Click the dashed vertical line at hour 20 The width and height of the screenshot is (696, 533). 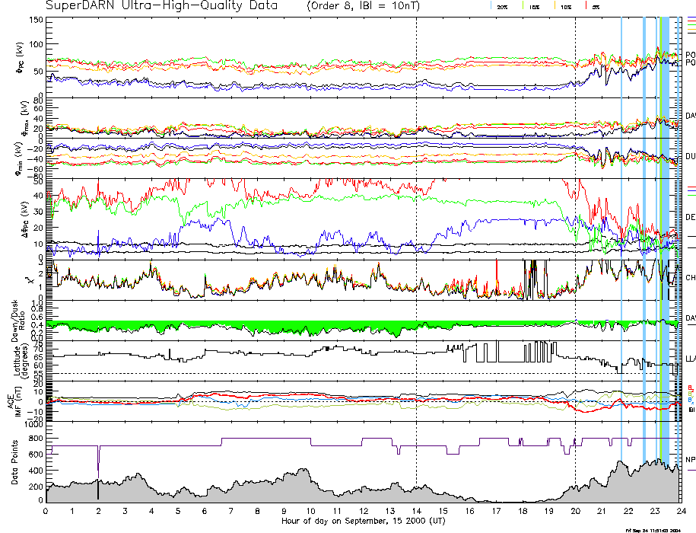(575, 228)
